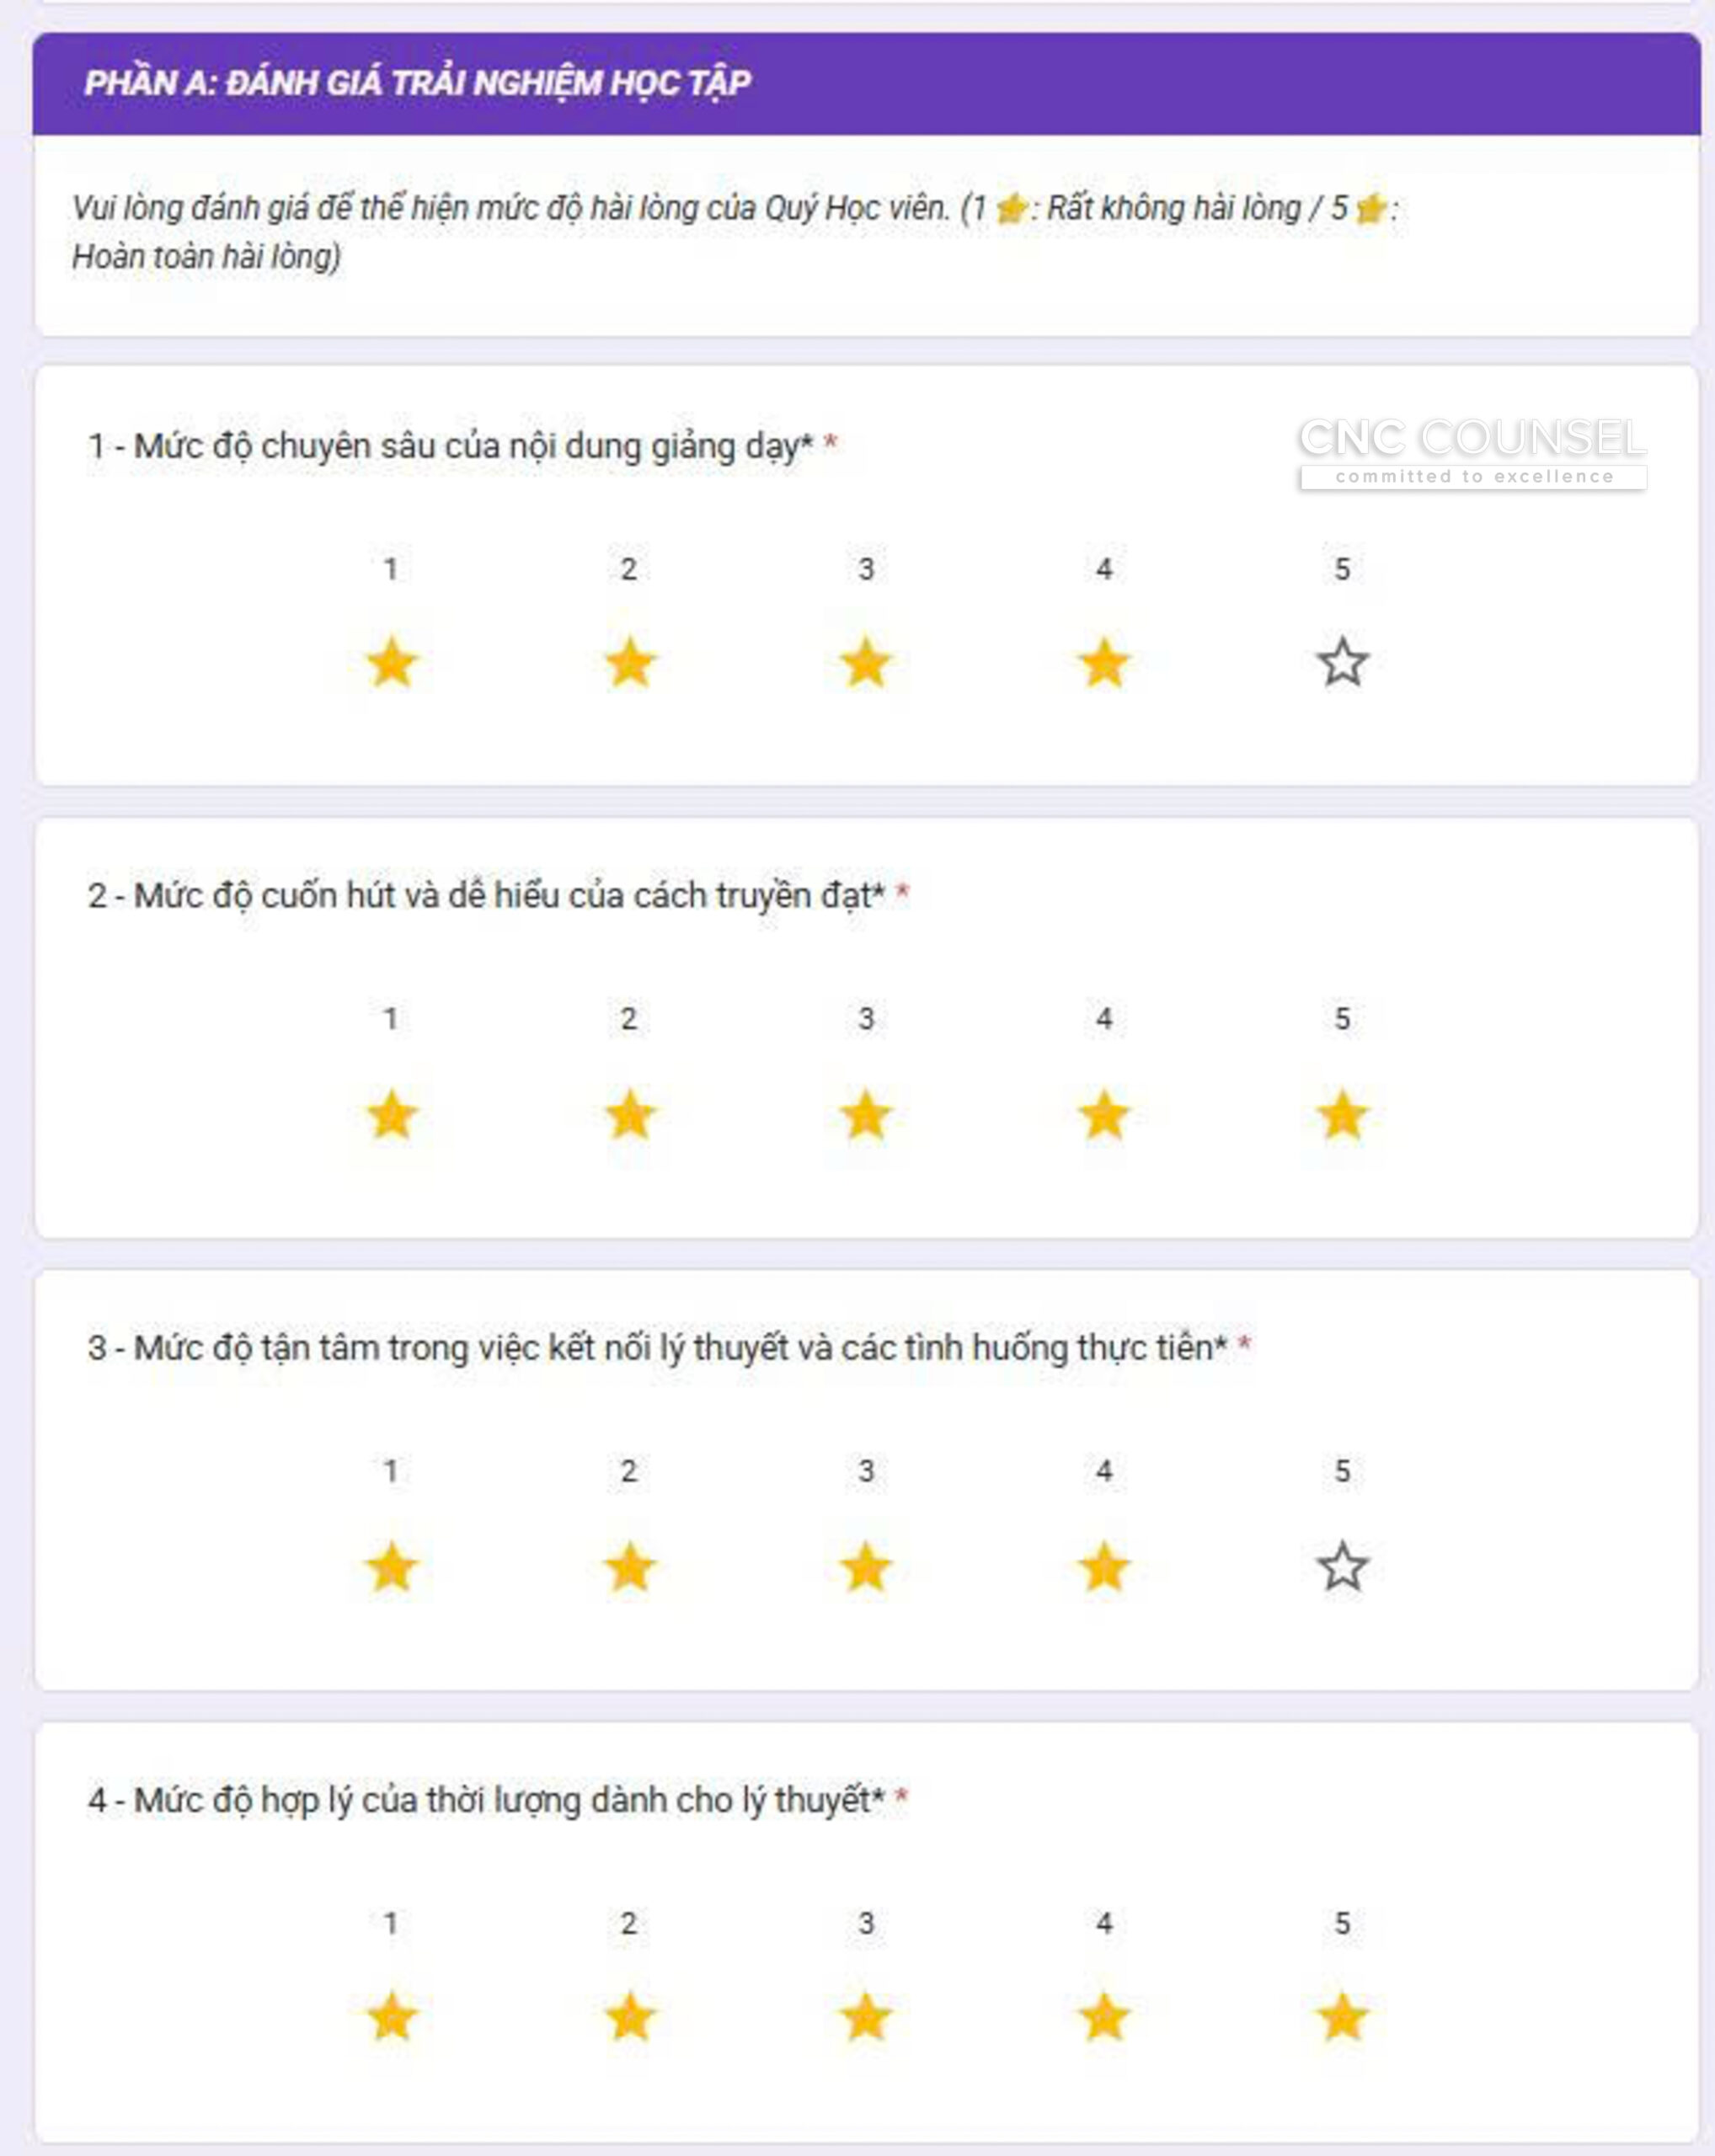The image size is (1715, 2156).
Task: Click number label 5 above question 1 stars
Action: (x=1342, y=569)
